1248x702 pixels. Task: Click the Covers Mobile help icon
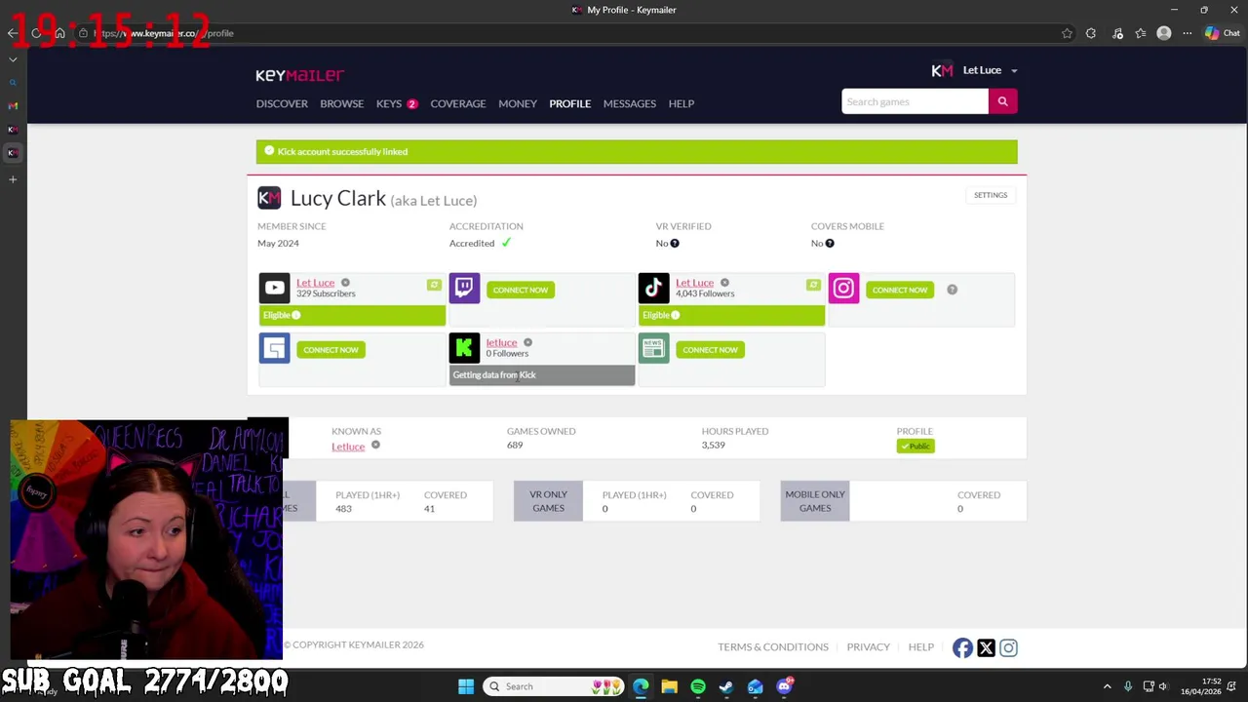pos(830,243)
